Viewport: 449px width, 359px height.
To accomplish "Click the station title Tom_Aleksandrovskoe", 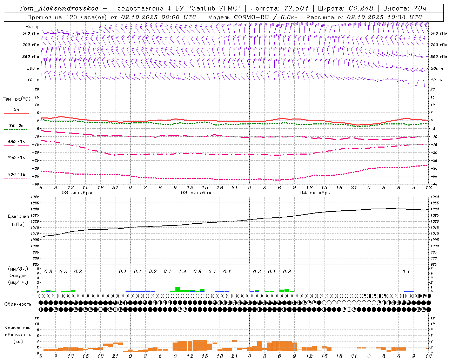I will point(59,8).
